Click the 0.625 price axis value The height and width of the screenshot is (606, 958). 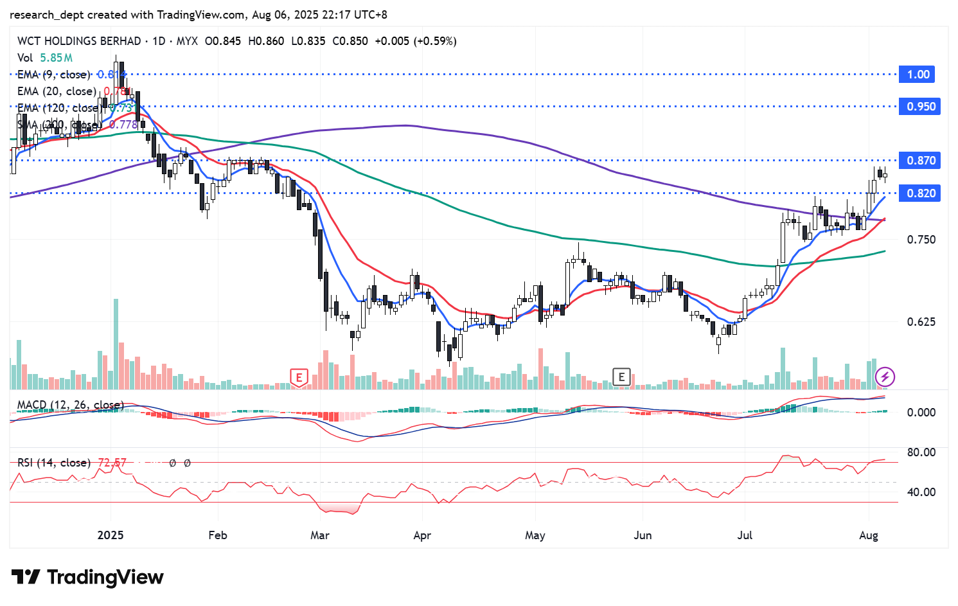point(921,322)
